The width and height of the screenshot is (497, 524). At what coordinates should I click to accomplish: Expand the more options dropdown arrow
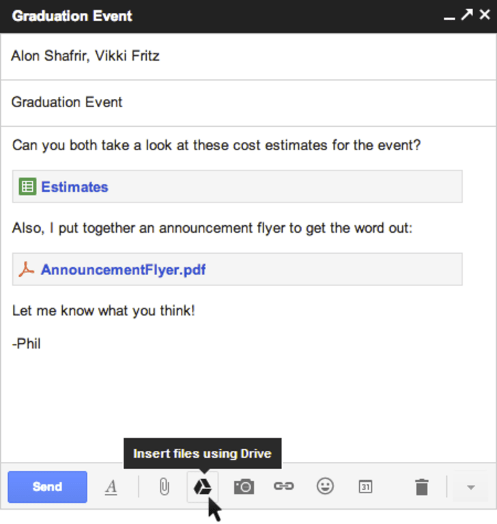(470, 487)
